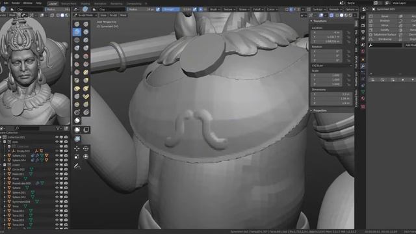Open the Texture properties tab
Image resolution: width=416 pixels, height=234 pixels.
pos(363,107)
